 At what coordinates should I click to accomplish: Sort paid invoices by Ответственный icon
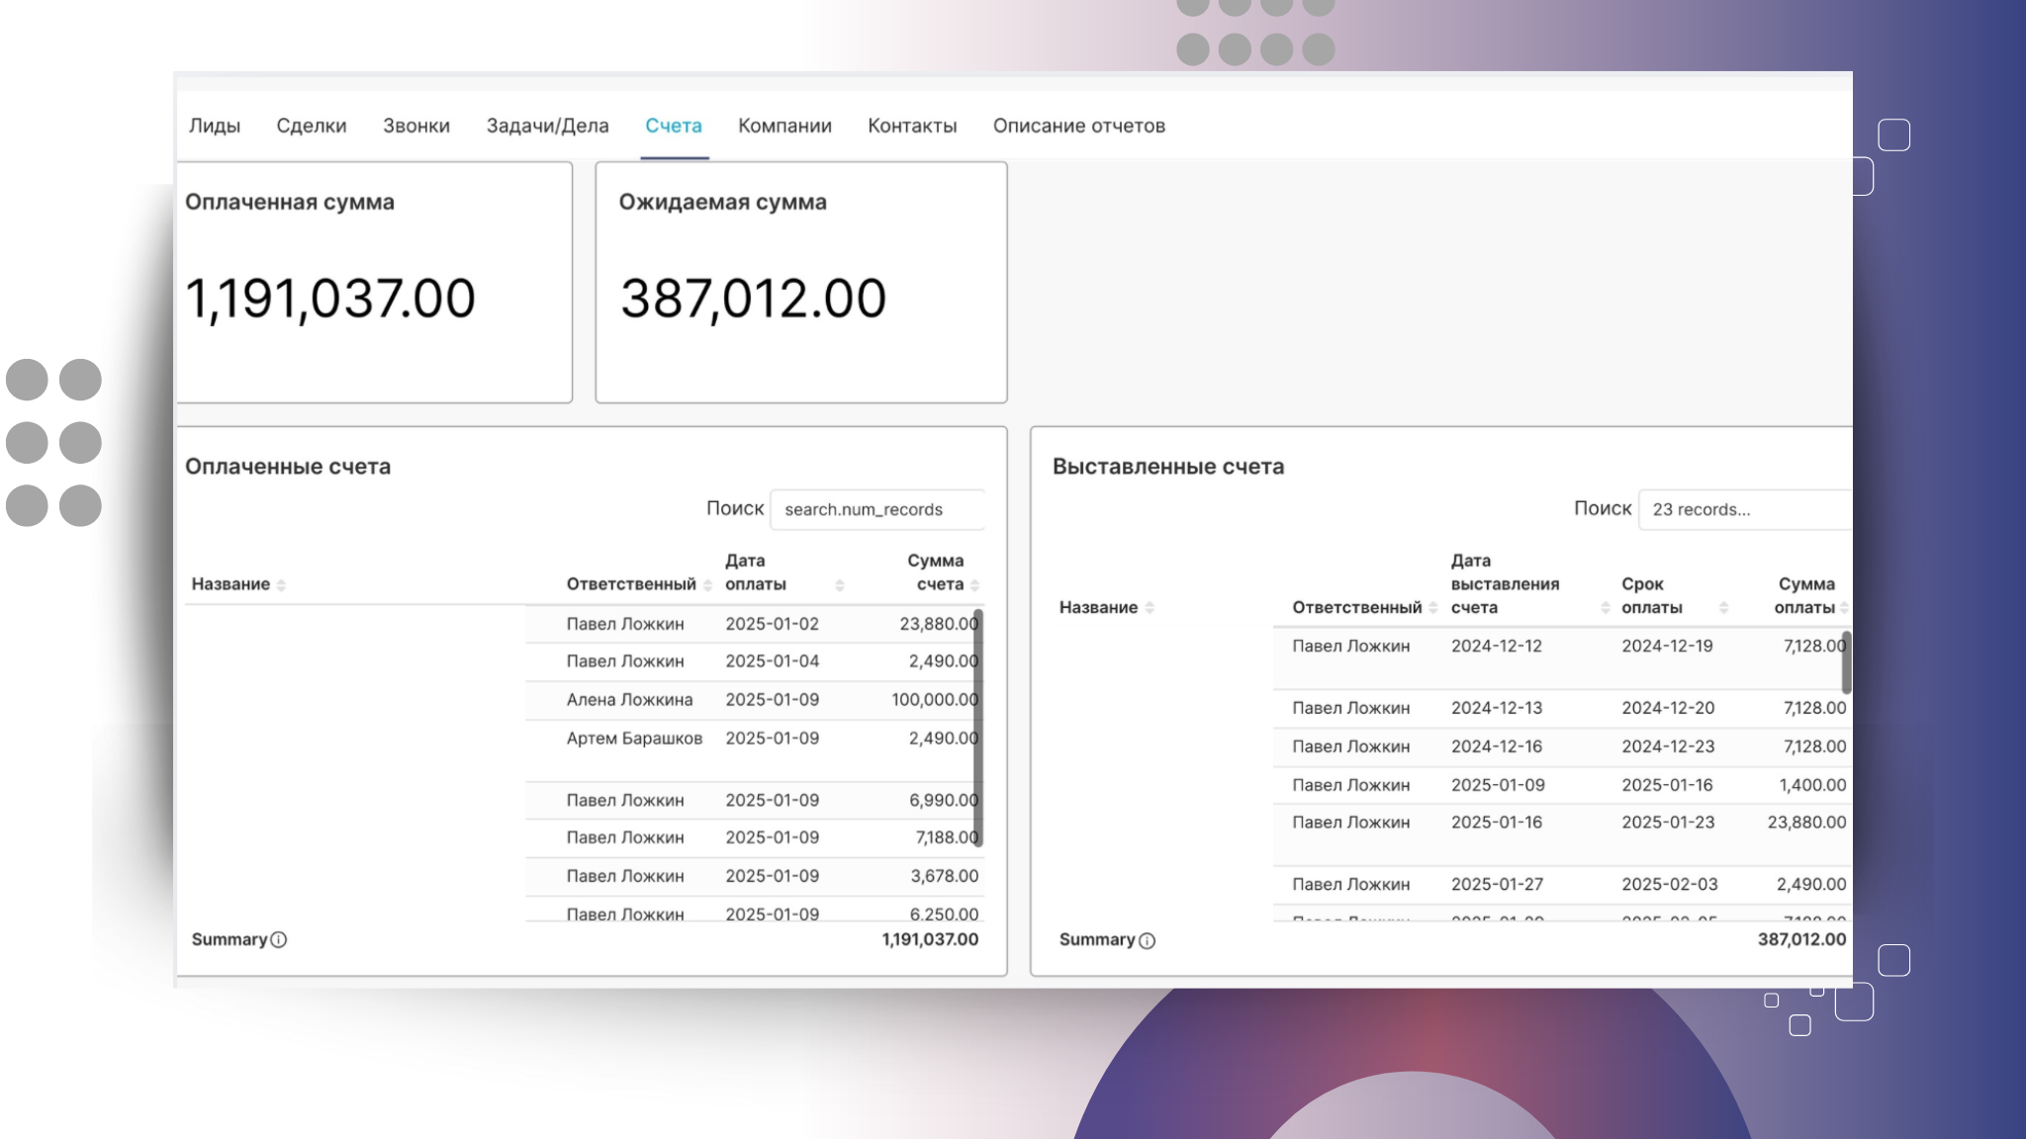pyautogui.click(x=707, y=585)
